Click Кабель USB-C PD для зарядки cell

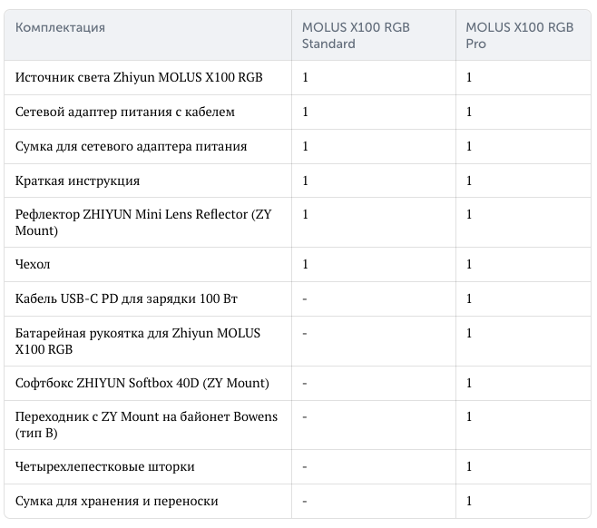click(148, 298)
